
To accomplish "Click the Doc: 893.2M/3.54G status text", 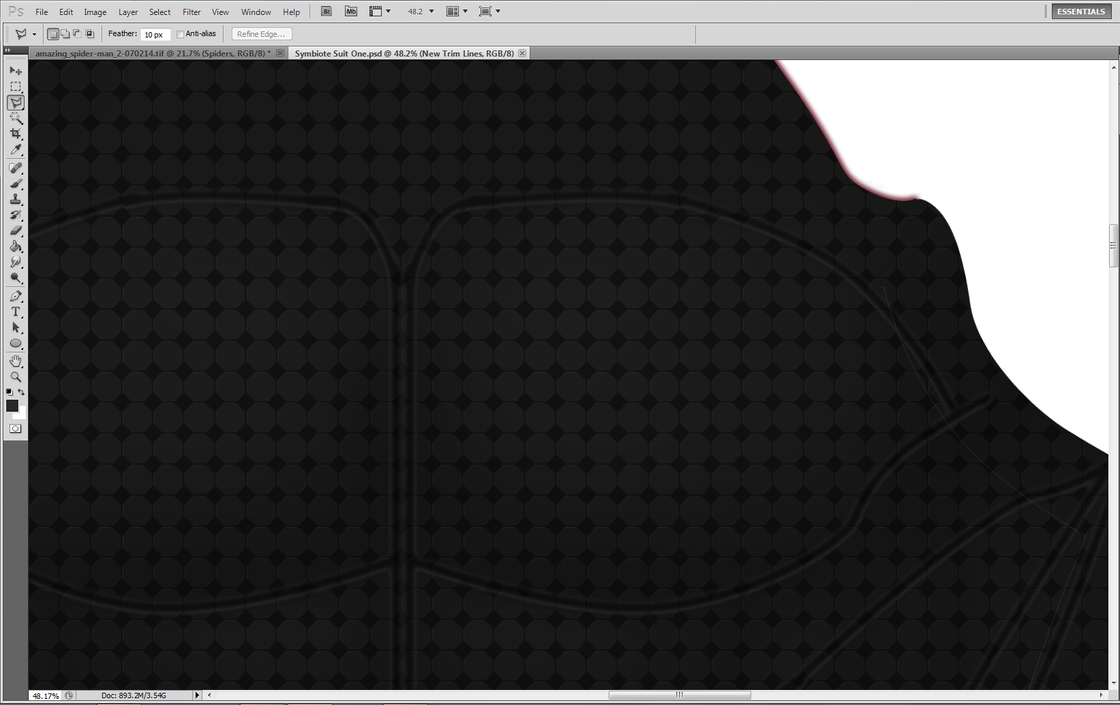I will (x=134, y=695).
